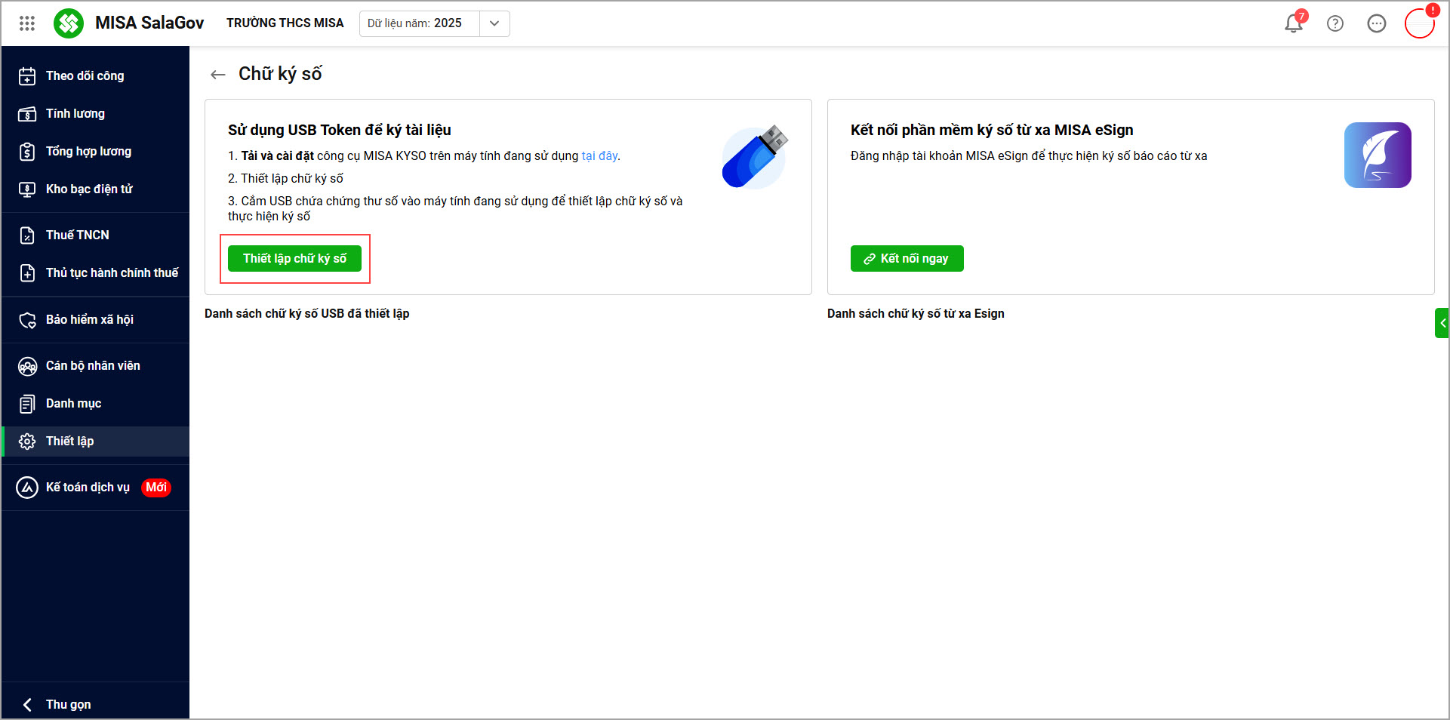Select the Thiết lập menu item
This screenshot has width=1450, height=720.
pyautogui.click(x=95, y=441)
